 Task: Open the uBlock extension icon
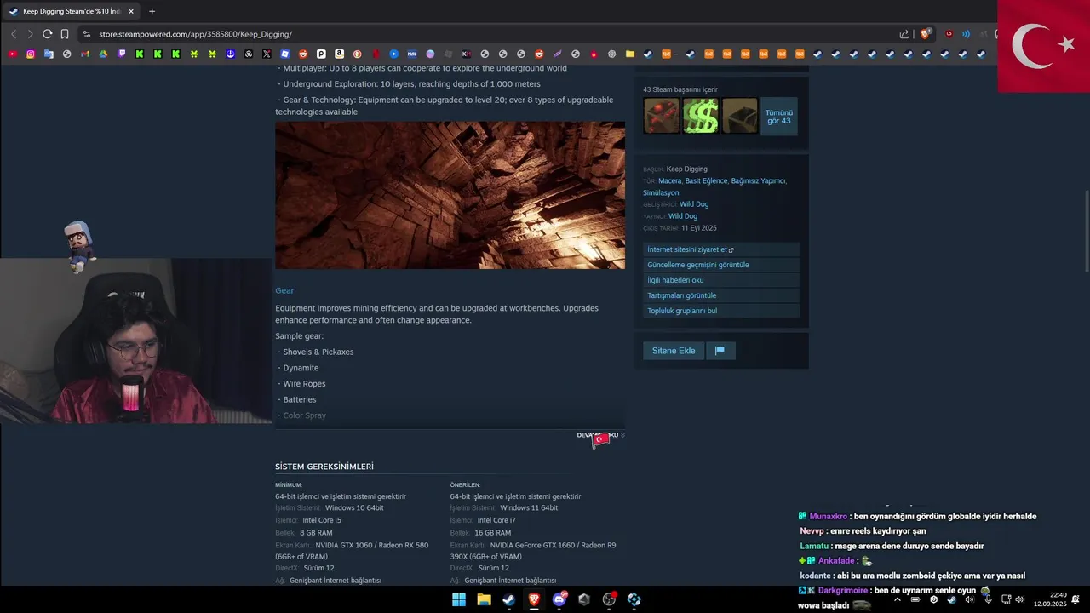click(x=949, y=34)
